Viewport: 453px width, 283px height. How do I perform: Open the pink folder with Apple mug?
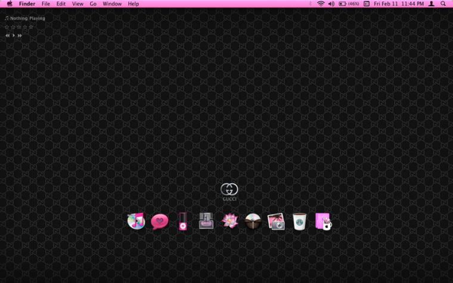click(323, 222)
